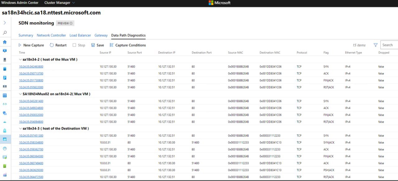Open packet 10:24:35.057451300
Viewport: 398px width, 181px height.
(31, 136)
